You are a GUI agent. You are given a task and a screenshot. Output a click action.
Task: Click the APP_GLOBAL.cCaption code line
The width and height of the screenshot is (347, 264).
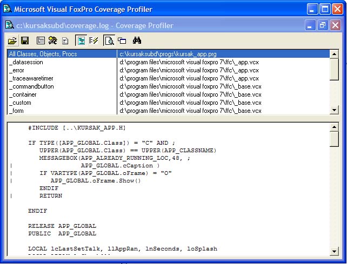[120, 166]
